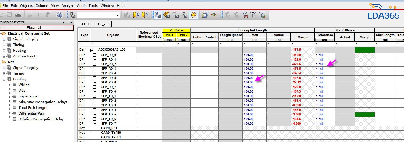Open the search combo box dropdown
The width and height of the screenshot is (404, 142).
[x=118, y=15]
